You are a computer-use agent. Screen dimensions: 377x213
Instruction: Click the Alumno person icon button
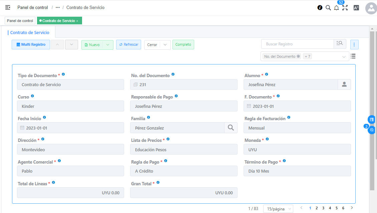tap(344, 85)
